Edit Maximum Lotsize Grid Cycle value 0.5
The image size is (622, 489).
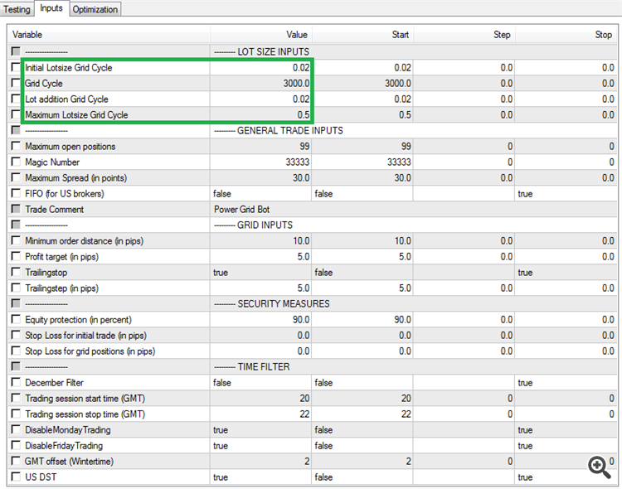point(261,114)
